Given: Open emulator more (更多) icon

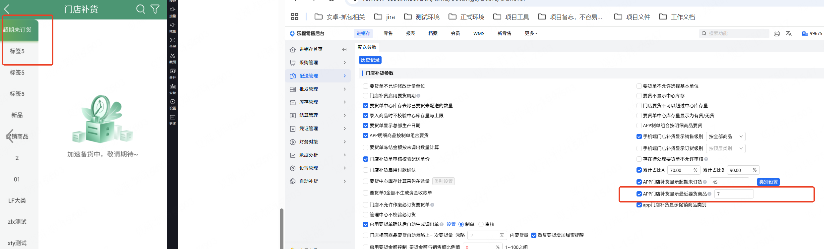Looking at the screenshot, I should pos(173,117).
